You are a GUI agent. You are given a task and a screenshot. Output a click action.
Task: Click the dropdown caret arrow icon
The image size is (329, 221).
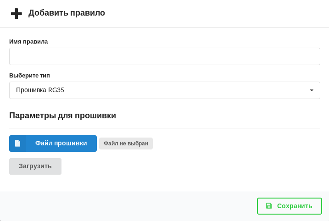312,90
